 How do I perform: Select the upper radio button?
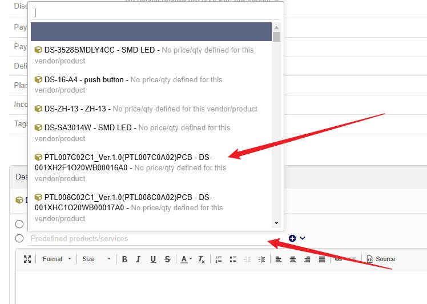[19, 224]
